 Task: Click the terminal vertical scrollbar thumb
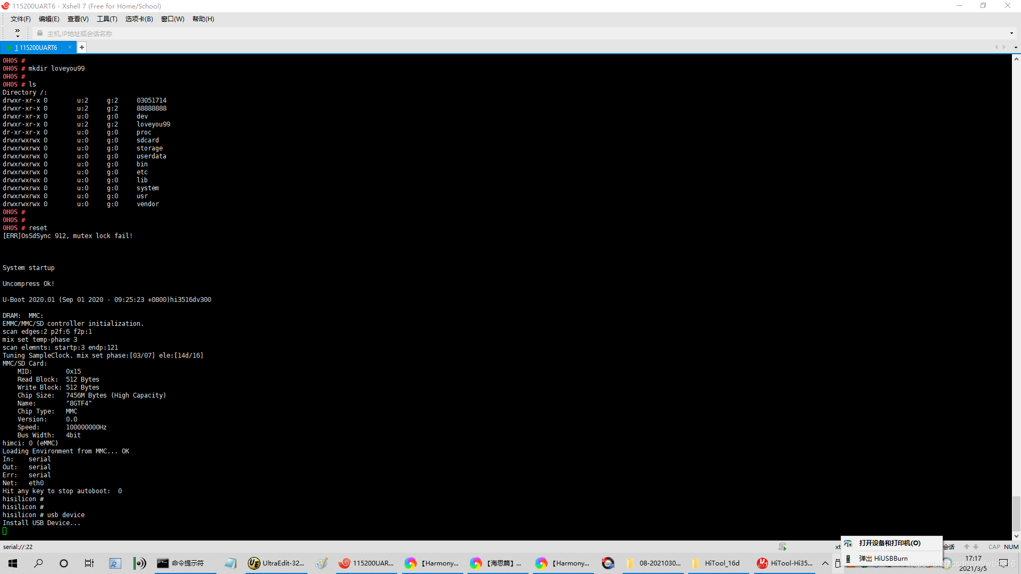tap(1016, 513)
